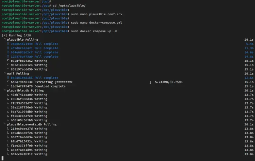This screenshot has width=255, height=161.
Task: Click layer 40ab741cca09 Waiting row
Action: tap(29, 95)
